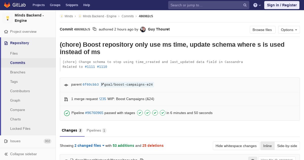Click the Search or jump to field
304x160 pixels.
pos(205,5)
